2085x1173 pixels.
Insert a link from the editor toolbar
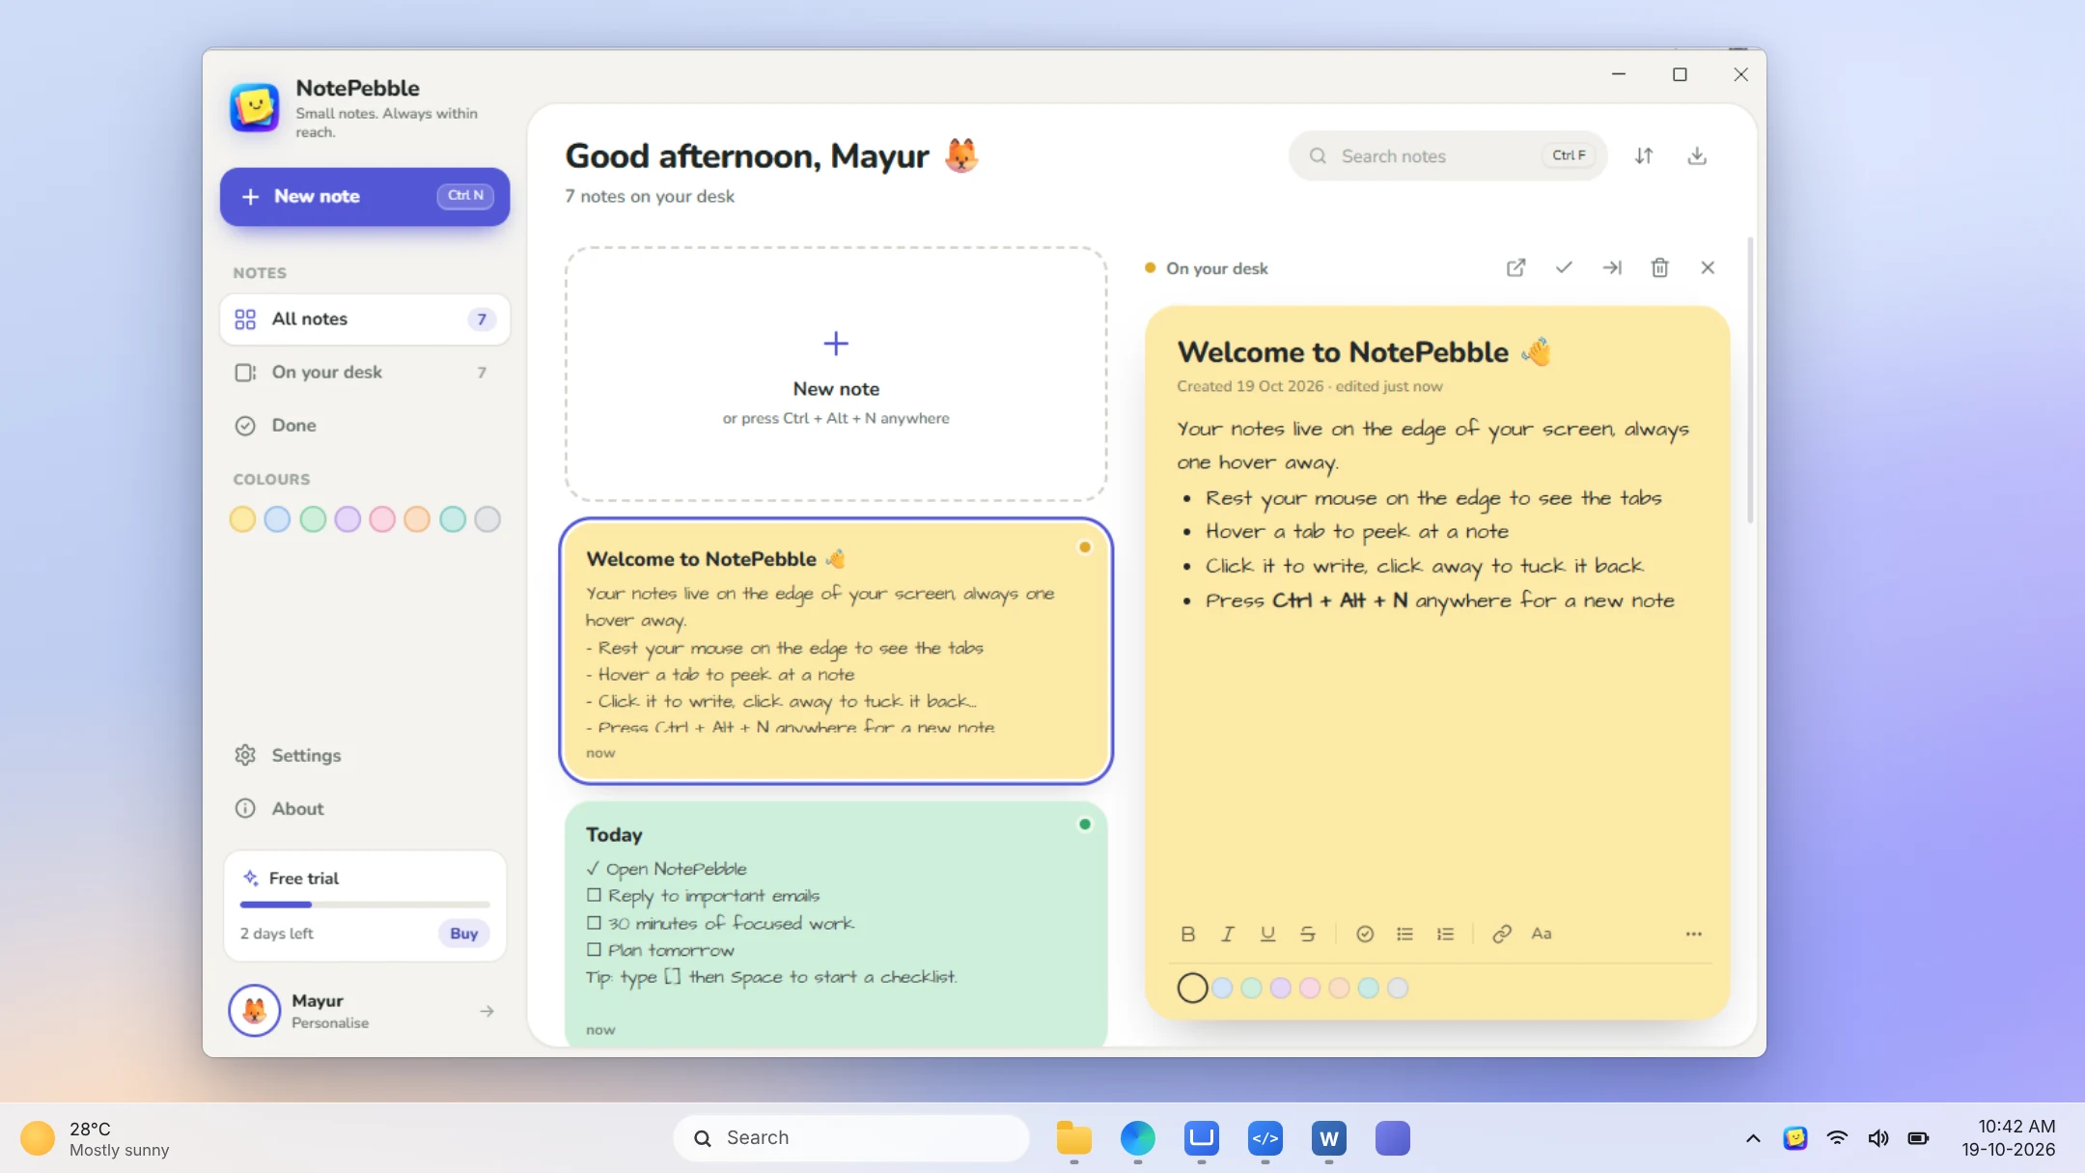coord(1501,934)
